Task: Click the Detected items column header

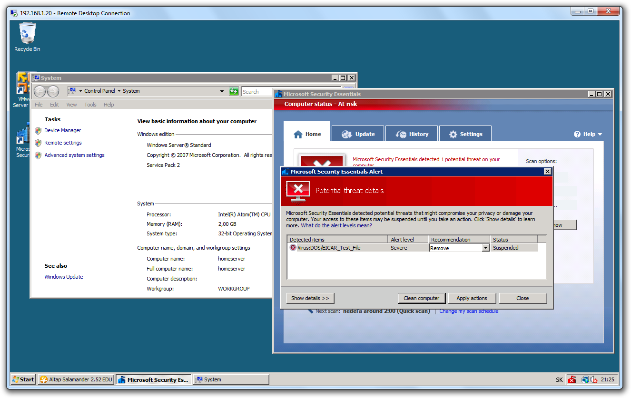Action: 337,240
